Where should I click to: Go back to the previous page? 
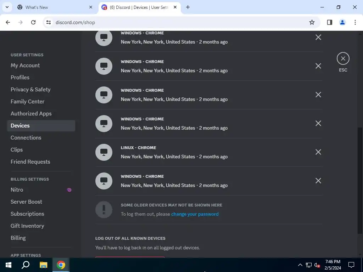point(8,22)
